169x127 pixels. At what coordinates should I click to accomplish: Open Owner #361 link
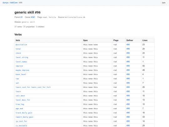(x=33, y=17)
